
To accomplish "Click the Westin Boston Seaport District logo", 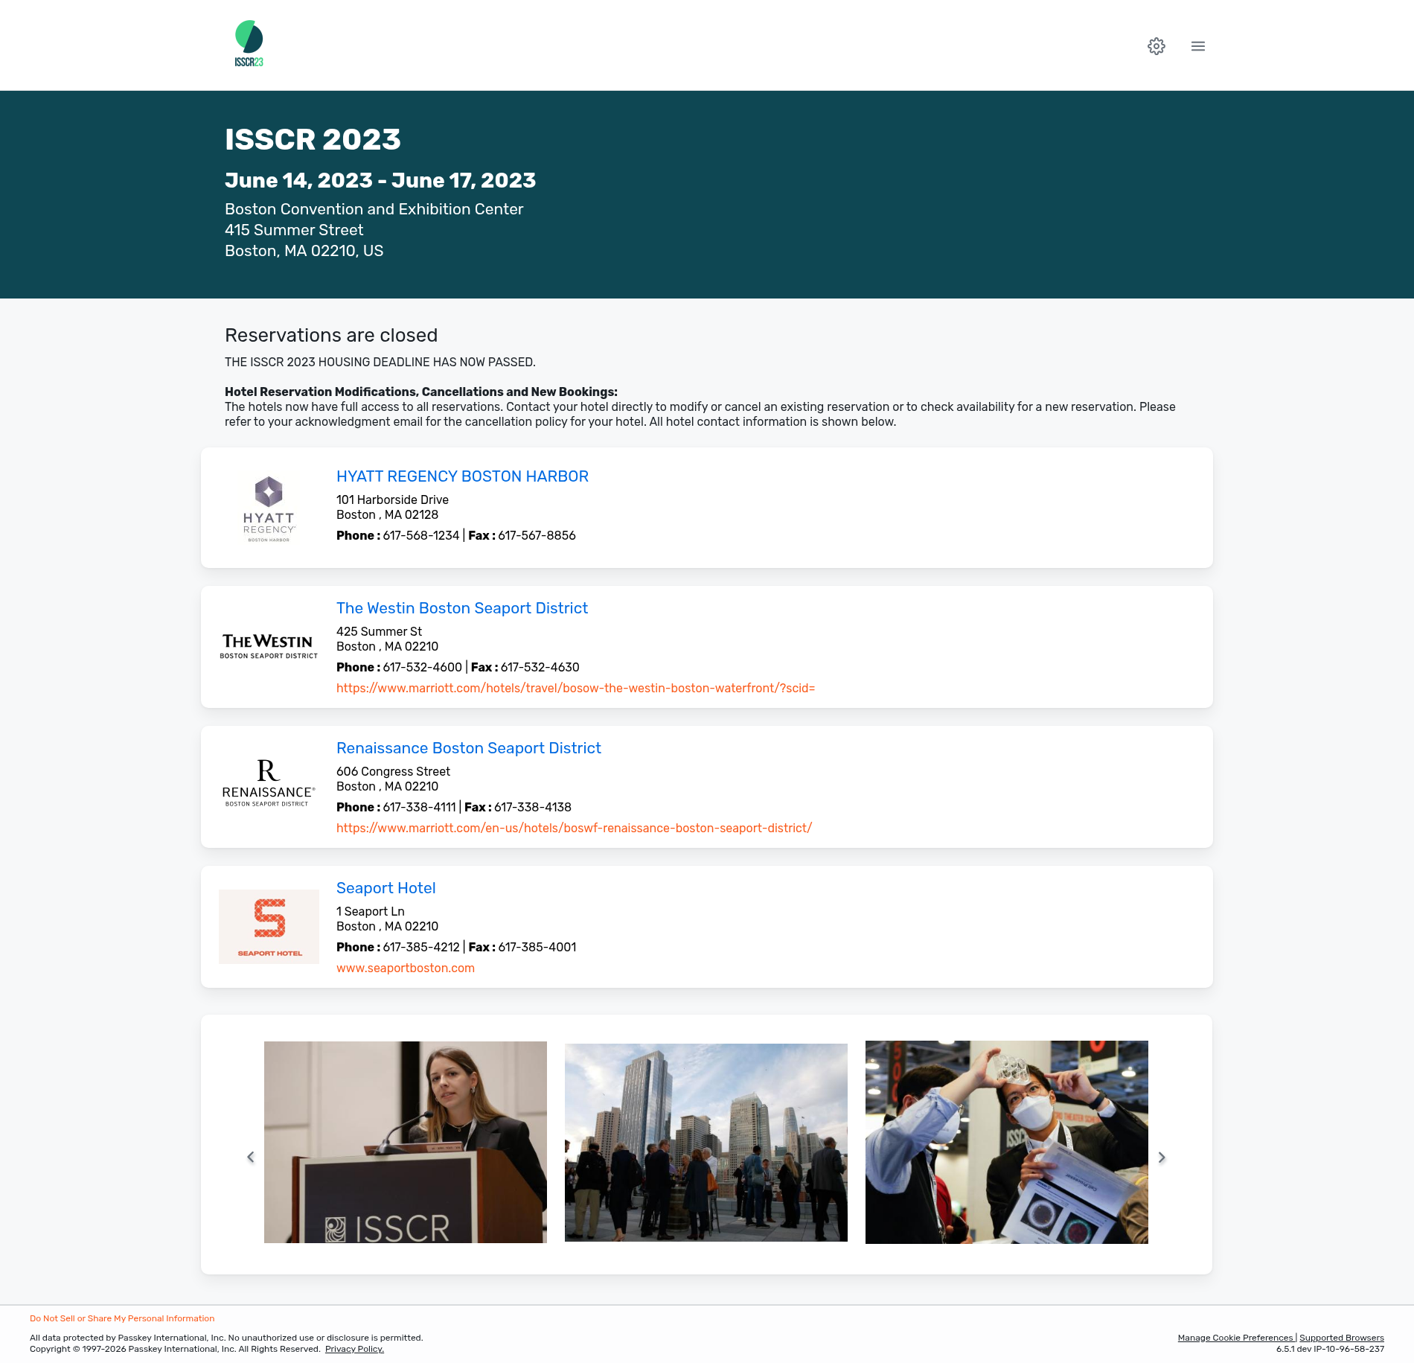I will click(x=269, y=646).
